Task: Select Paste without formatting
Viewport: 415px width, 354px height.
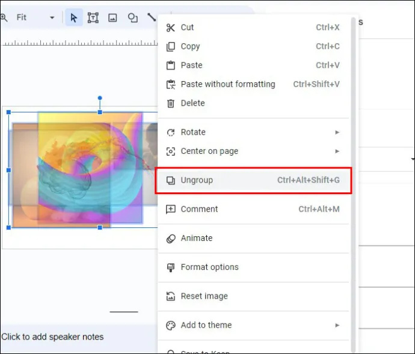Action: click(253, 84)
